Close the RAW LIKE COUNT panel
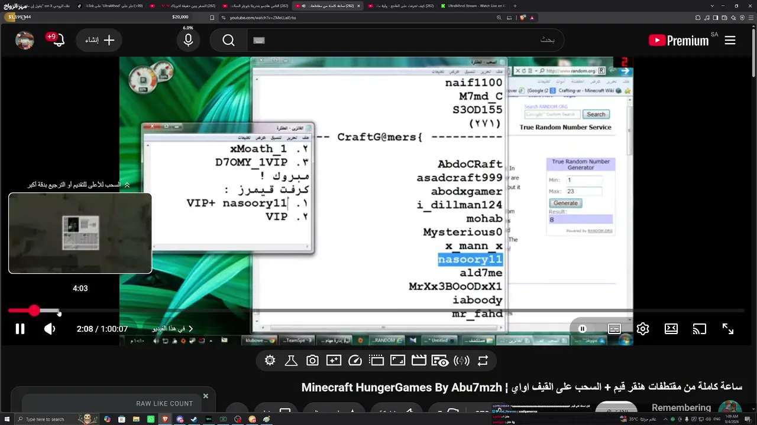The width and height of the screenshot is (757, 425). (206, 396)
